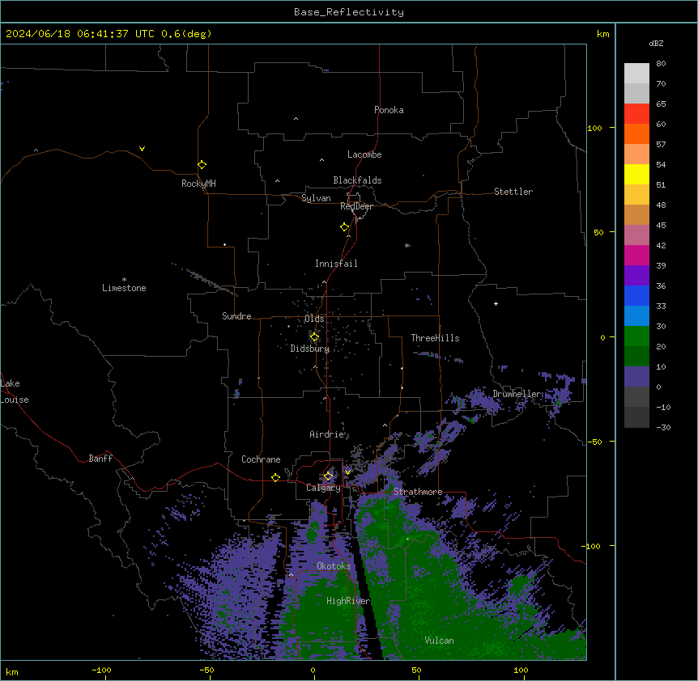Click the Olds town label
This screenshot has height=681, width=698.
click(314, 319)
